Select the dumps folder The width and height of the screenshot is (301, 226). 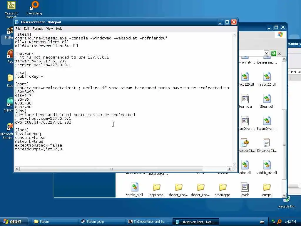[267, 187]
